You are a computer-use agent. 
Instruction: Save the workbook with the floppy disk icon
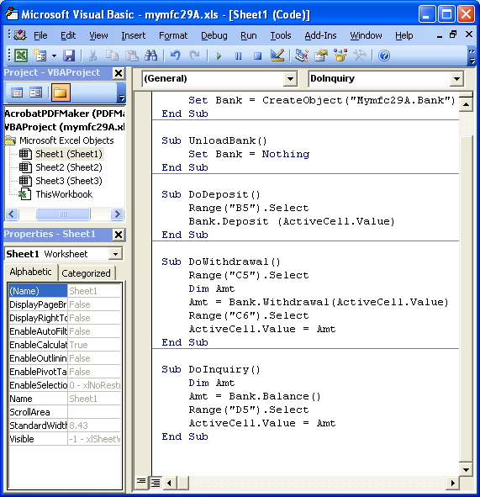point(69,56)
